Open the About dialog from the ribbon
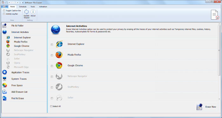The width and height of the screenshot is (222, 118). [x=33, y=13]
